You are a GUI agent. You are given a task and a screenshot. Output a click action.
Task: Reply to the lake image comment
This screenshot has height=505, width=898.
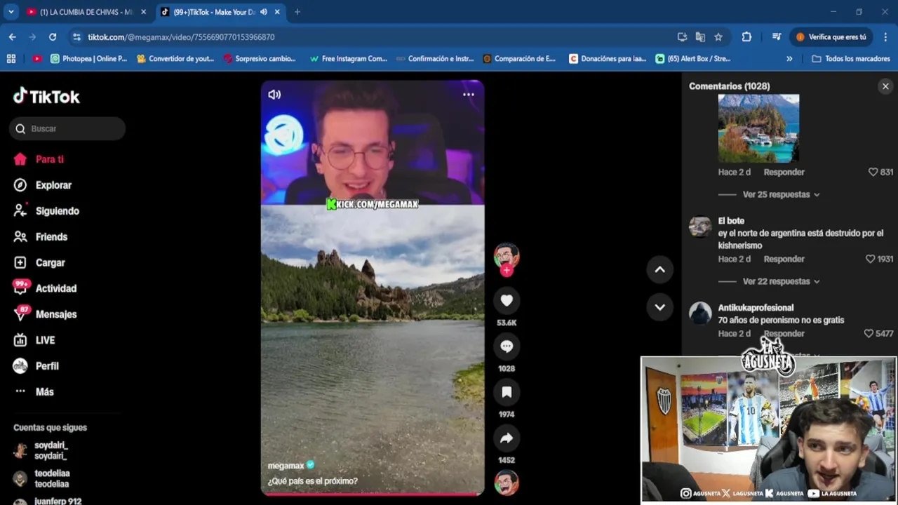tap(784, 172)
